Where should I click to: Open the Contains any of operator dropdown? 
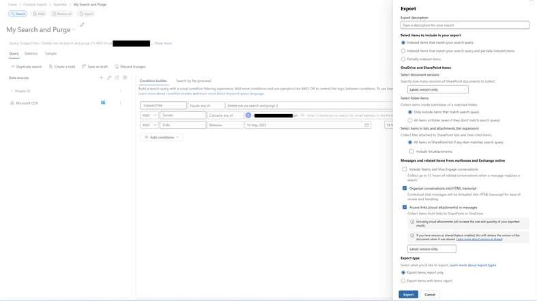225,115
